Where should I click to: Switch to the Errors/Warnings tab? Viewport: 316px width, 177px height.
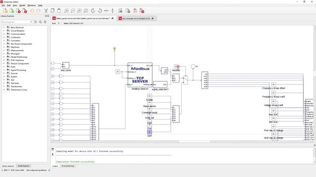tap(68, 166)
